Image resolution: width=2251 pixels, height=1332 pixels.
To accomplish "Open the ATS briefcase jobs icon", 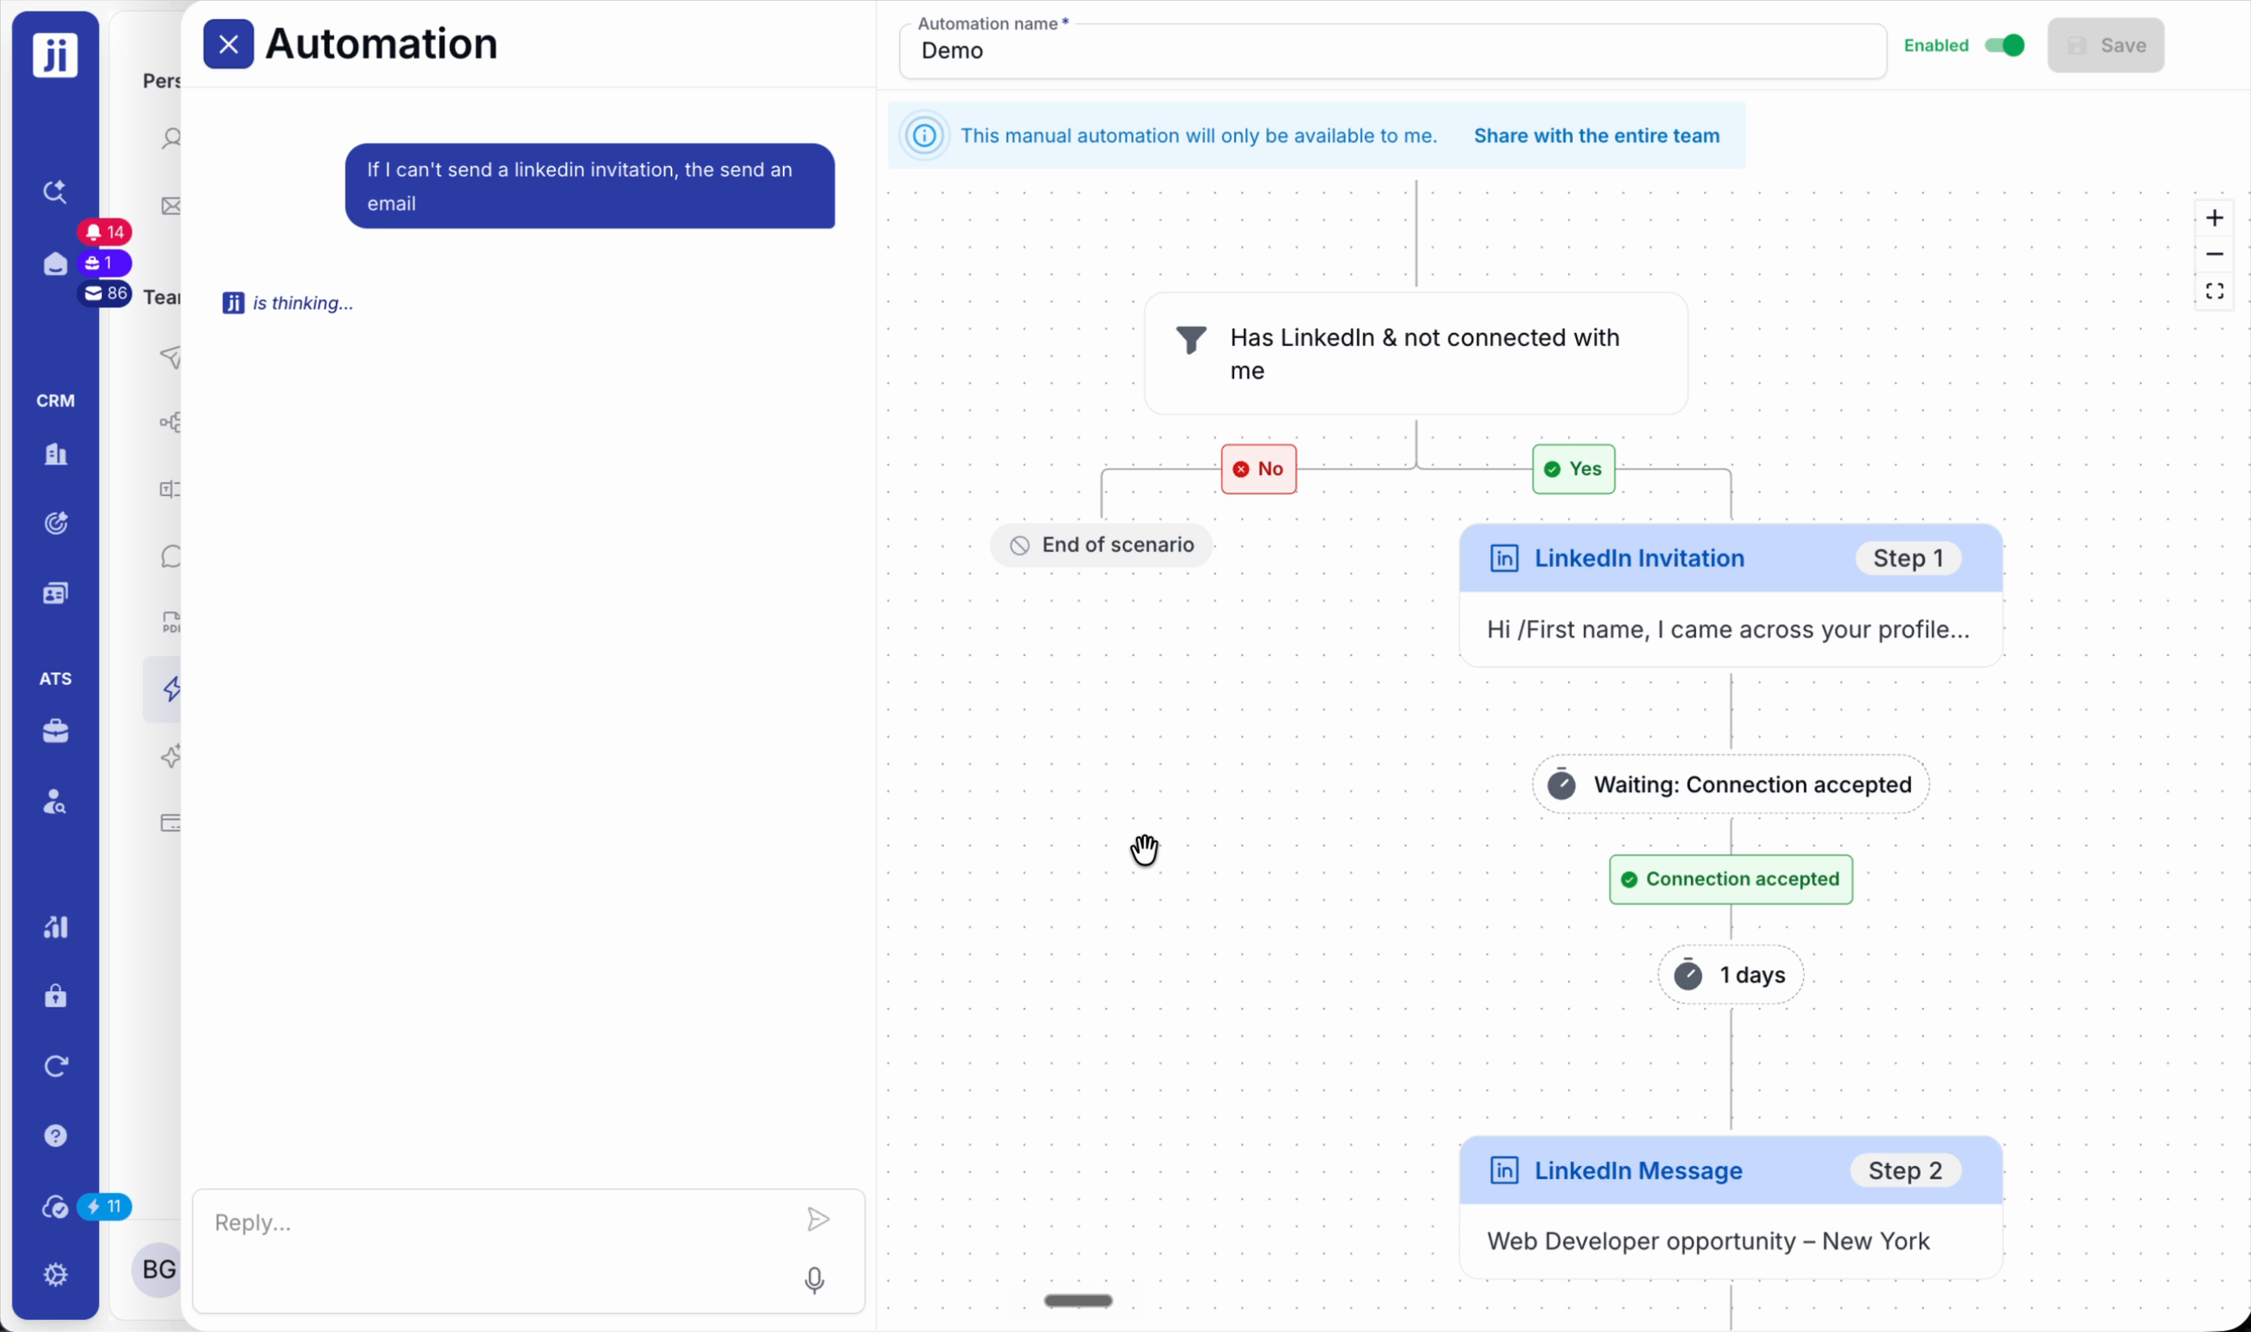I will [56, 731].
